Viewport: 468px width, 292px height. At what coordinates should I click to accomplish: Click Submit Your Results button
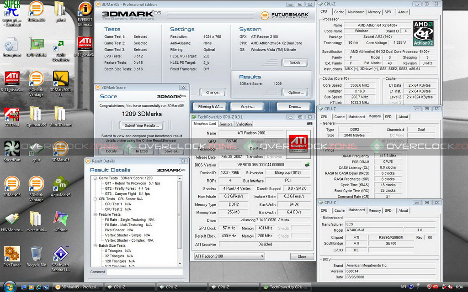pos(142,125)
